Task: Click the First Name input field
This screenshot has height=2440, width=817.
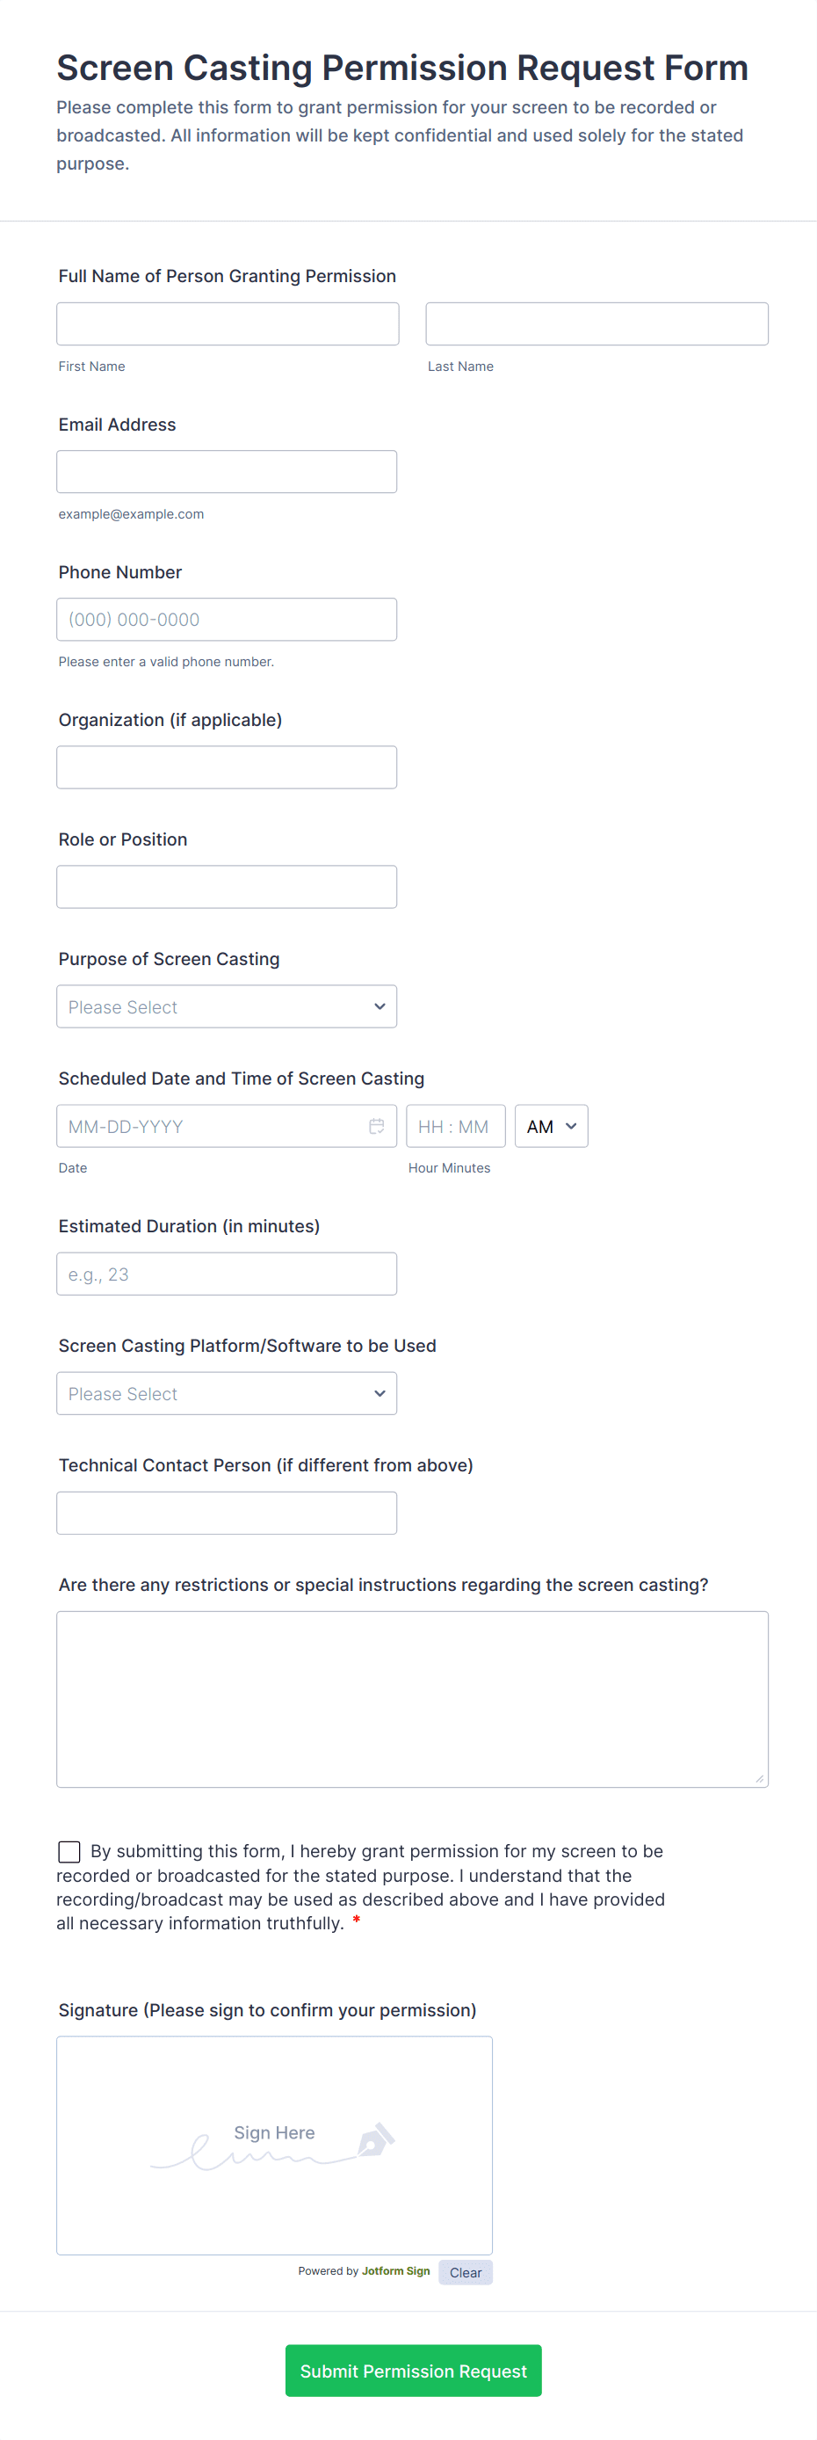Action: click(x=228, y=324)
